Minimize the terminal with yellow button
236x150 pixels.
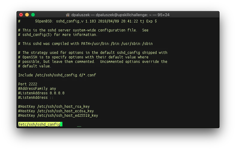27,15
